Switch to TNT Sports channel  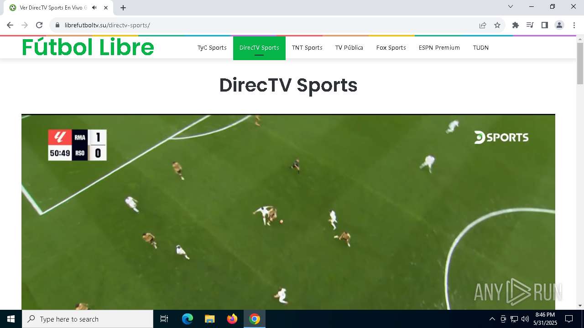tap(307, 47)
